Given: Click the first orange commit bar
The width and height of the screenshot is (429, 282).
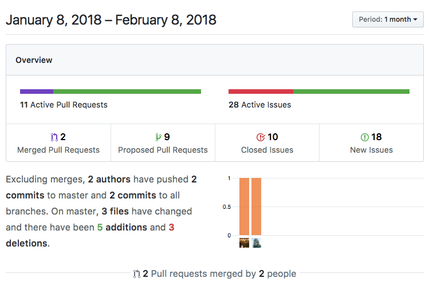Looking at the screenshot, I should click(x=245, y=206).
